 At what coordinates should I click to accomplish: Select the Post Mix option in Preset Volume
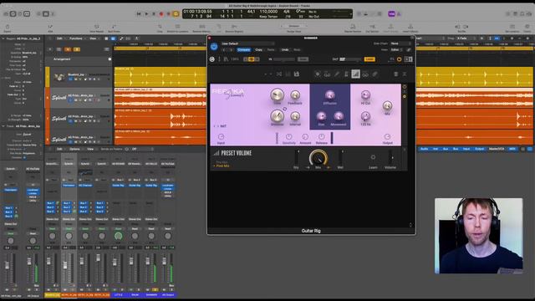click(x=223, y=166)
